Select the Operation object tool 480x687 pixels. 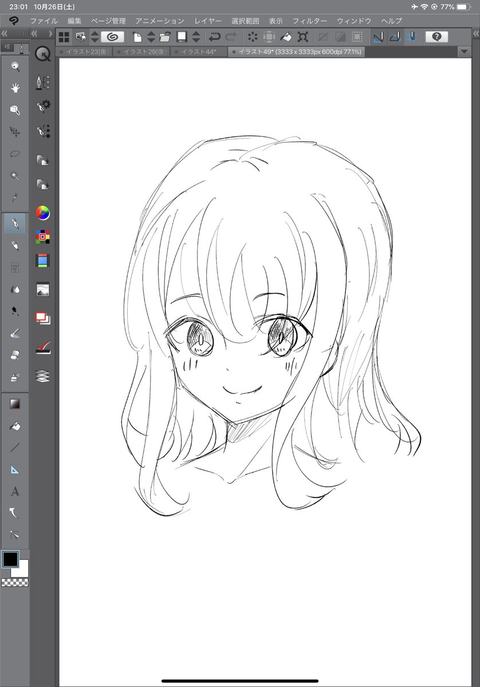tap(15, 110)
